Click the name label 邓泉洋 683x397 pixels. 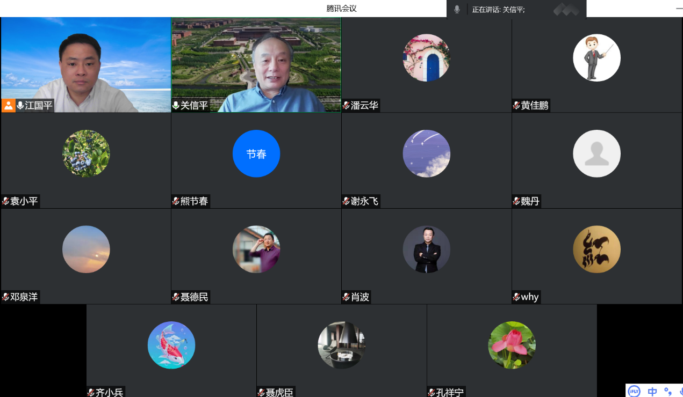click(x=24, y=297)
